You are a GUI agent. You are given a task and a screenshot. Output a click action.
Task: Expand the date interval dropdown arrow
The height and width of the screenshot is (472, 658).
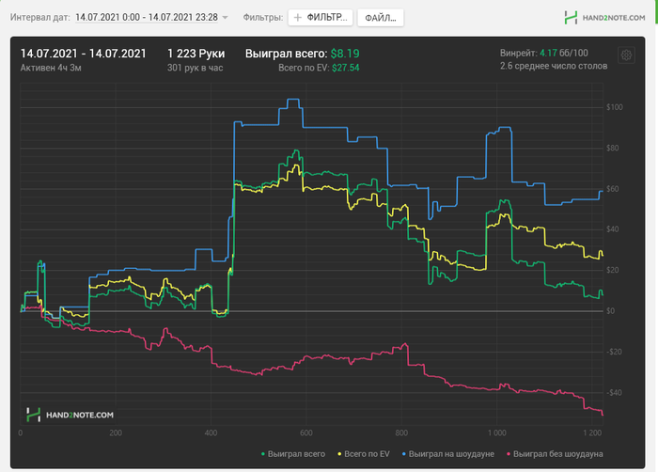(225, 18)
